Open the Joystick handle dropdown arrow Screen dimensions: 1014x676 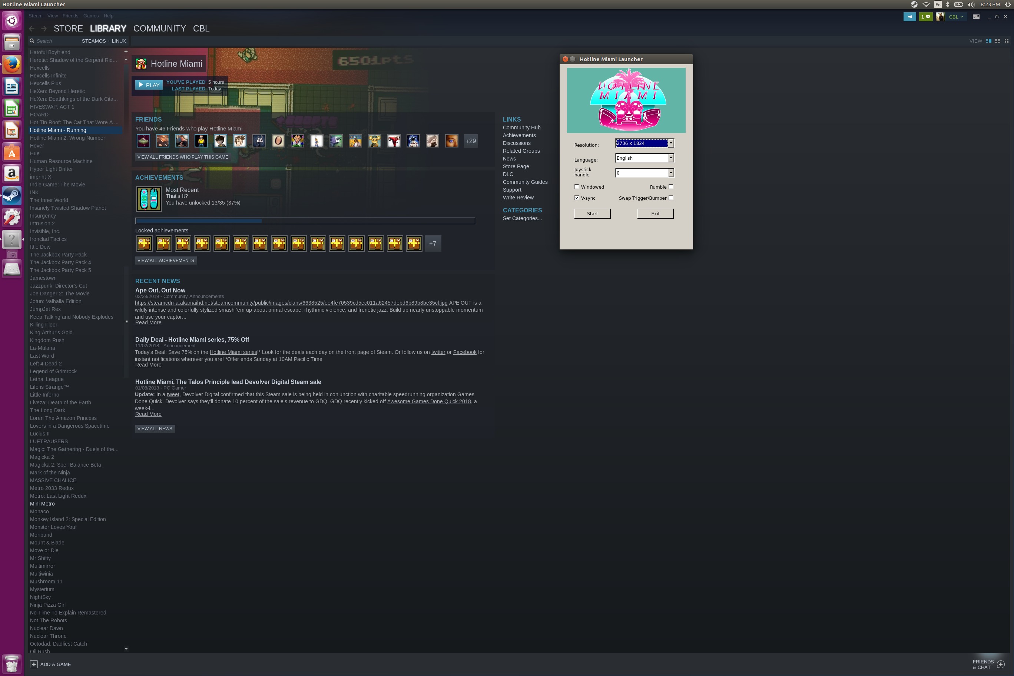point(671,173)
